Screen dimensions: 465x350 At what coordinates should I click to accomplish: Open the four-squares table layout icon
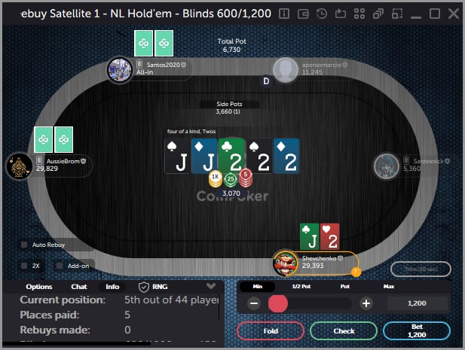tap(359, 14)
